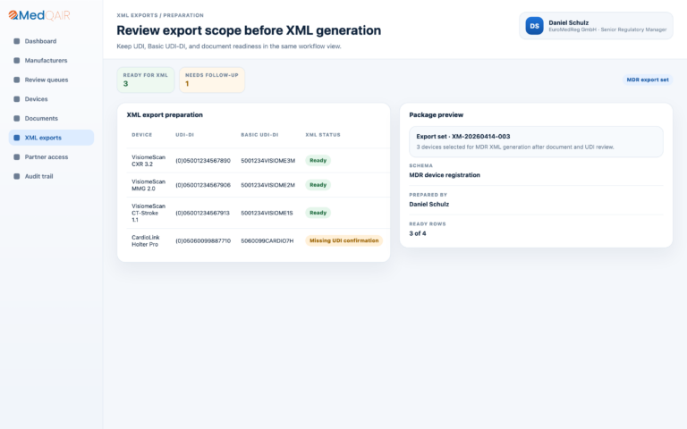The image size is (687, 429).
Task: Click the BASIC UDI-DI column header
Action: tap(259, 135)
